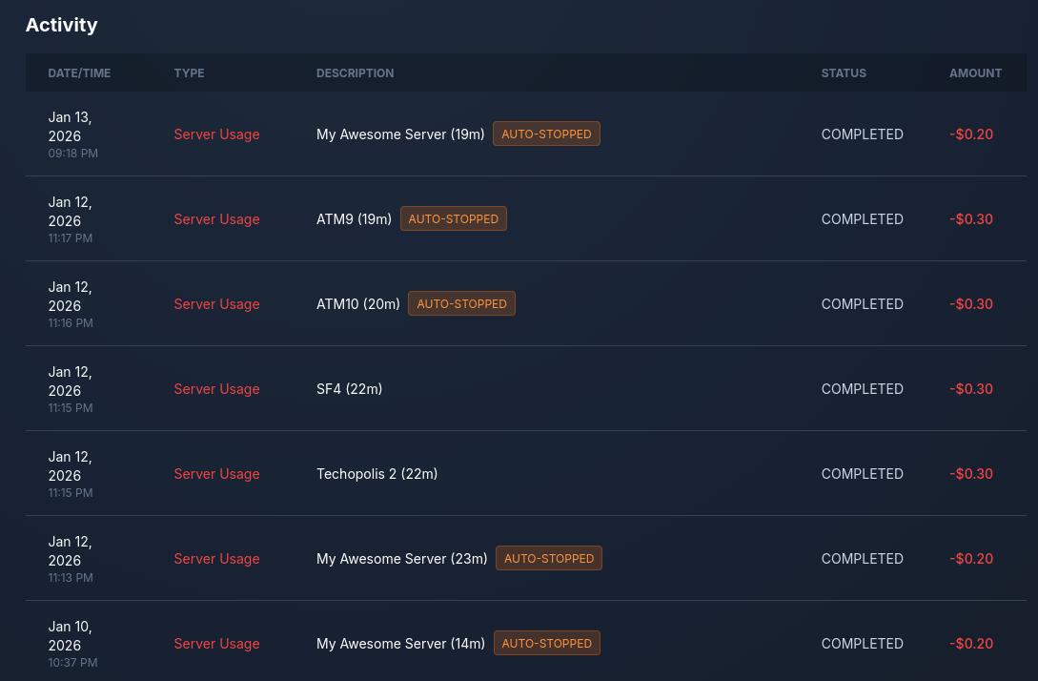Viewport: 1038px width, 681px height.
Task: Click the AUTO-STOPPED badge on the ATM9 row
Action: [454, 218]
